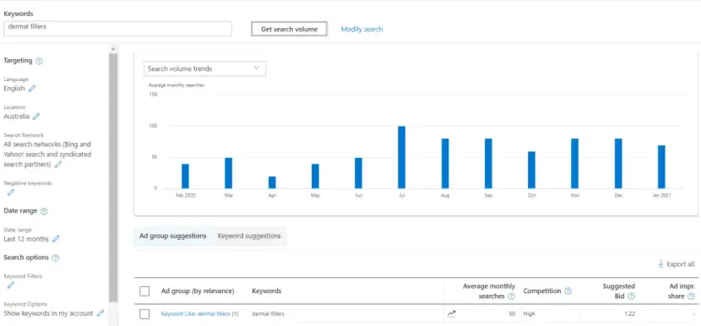The image size is (701, 326).
Task: Edit the Language setting pencil icon
Action: [32, 89]
